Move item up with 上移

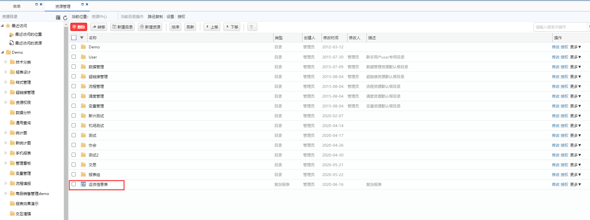click(212, 27)
